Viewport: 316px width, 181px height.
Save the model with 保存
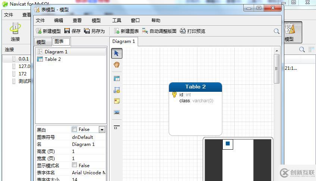tap(72, 31)
